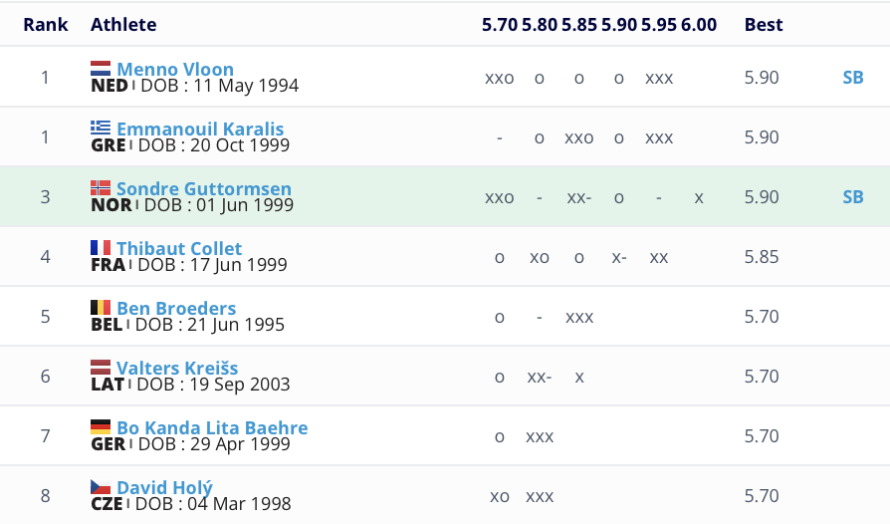The height and width of the screenshot is (524, 890).
Task: Click the Germany flag icon
Action: click(x=101, y=427)
